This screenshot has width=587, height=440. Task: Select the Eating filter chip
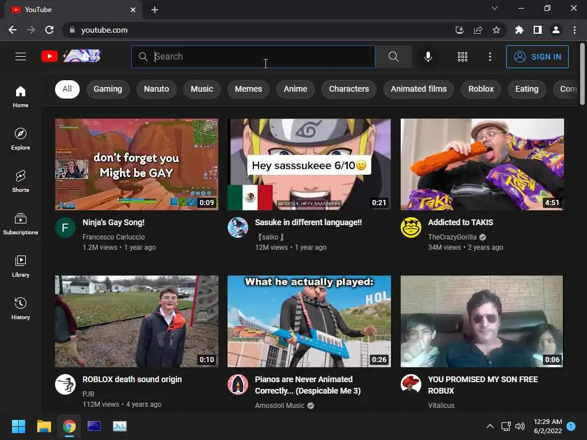(527, 89)
